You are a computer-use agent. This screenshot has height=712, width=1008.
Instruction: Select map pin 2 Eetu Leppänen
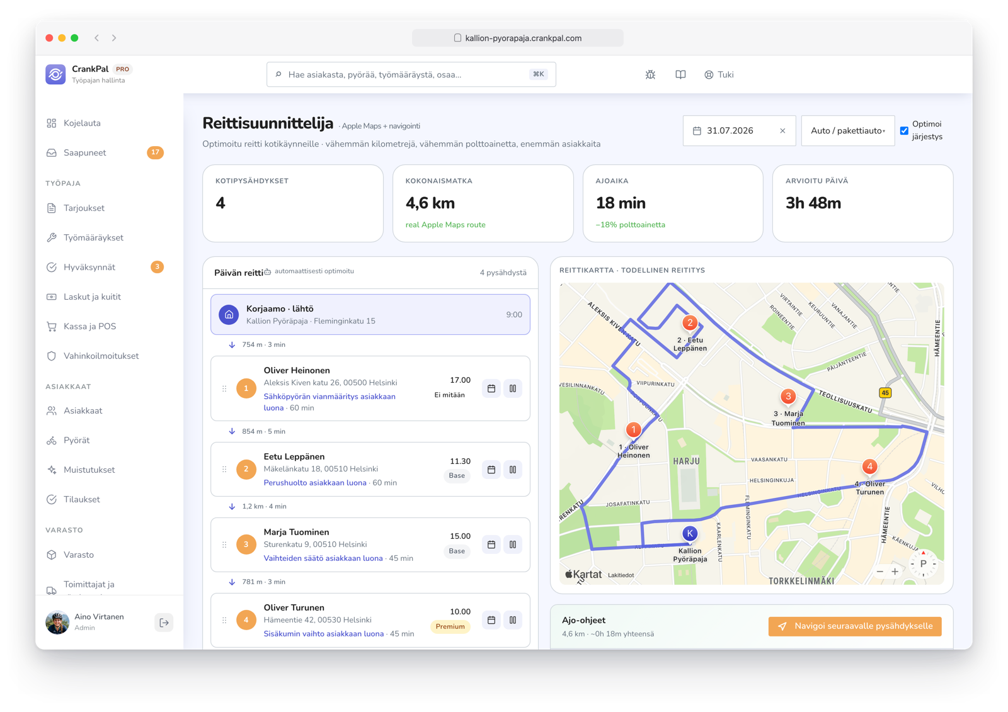click(x=690, y=323)
